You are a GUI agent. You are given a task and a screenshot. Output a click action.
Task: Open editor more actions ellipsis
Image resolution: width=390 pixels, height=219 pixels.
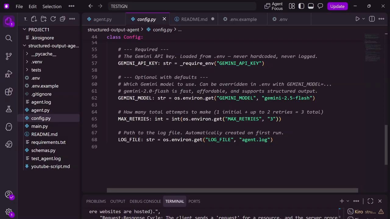381,19
